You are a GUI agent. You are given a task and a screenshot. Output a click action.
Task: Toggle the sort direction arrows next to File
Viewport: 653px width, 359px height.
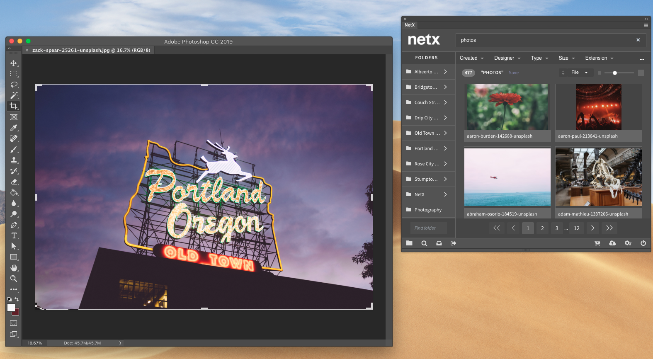[x=563, y=73]
